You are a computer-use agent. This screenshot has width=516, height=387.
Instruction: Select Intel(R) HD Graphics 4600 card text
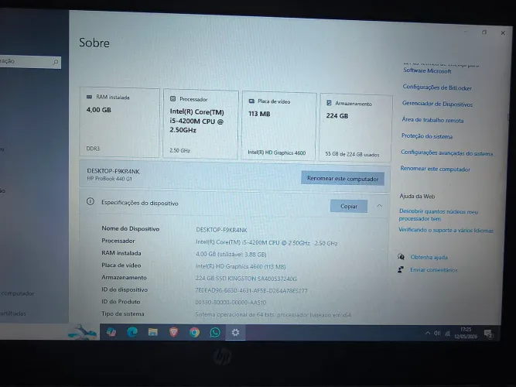coord(277,152)
